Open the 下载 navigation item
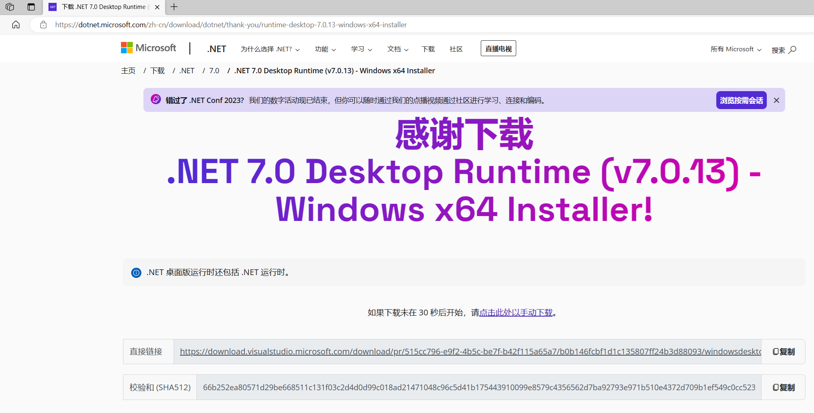 pyautogui.click(x=428, y=49)
